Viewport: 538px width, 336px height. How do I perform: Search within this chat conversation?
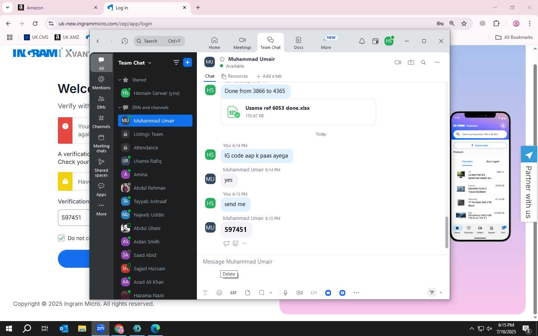tap(423, 62)
